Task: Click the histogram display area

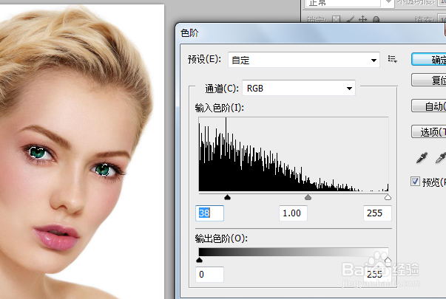Action: pyautogui.click(x=294, y=154)
